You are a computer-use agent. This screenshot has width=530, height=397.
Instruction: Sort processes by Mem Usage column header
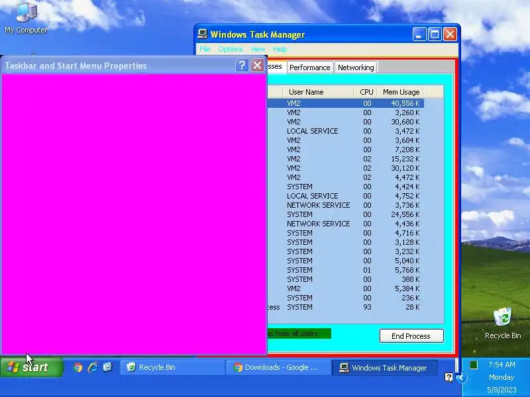[x=401, y=92]
